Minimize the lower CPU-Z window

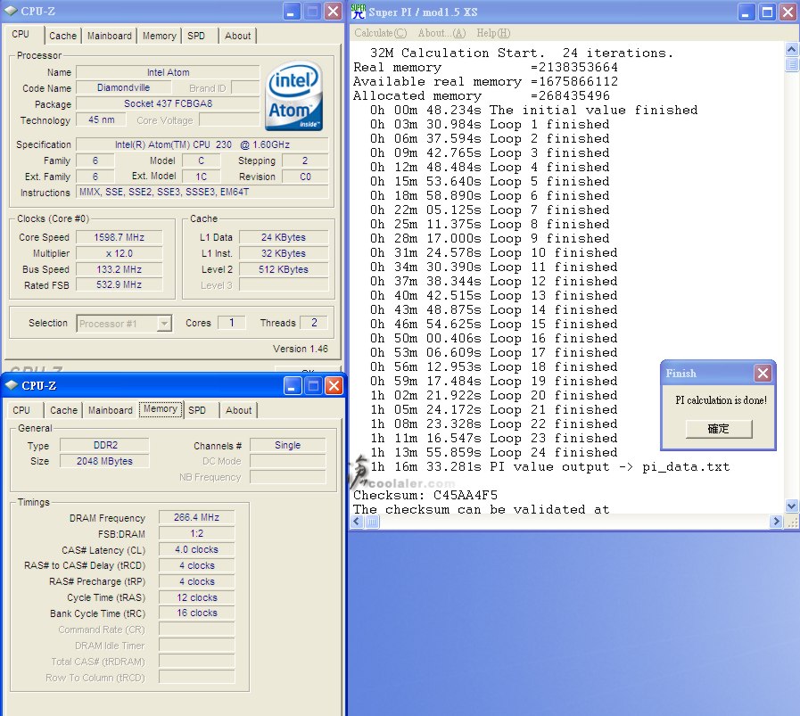[293, 386]
